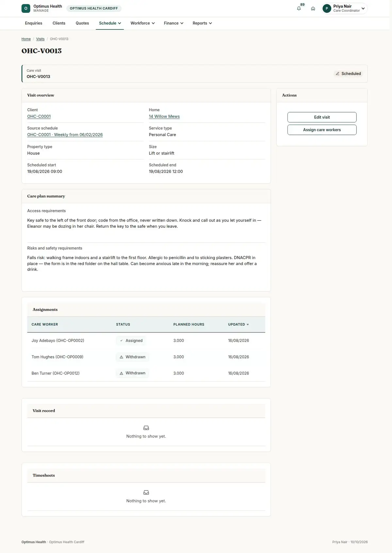Open the Reports dropdown menu
392x553 pixels.
pyautogui.click(x=202, y=23)
